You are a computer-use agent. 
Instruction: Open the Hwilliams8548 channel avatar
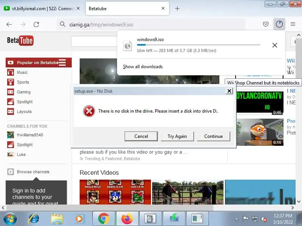point(11,135)
